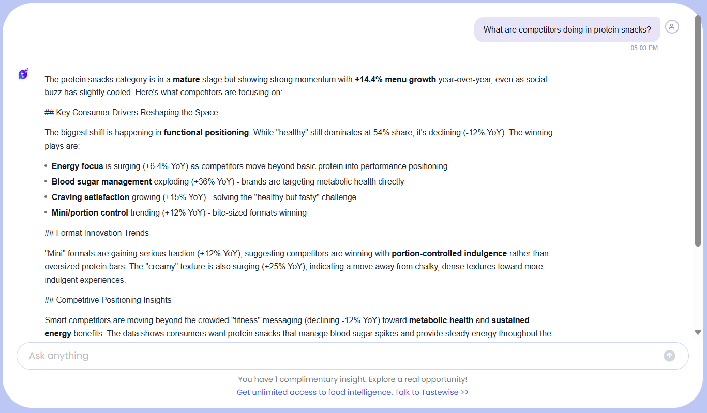Click the Tastewise assistant avatar icon
The width and height of the screenshot is (707, 413).
tap(23, 74)
